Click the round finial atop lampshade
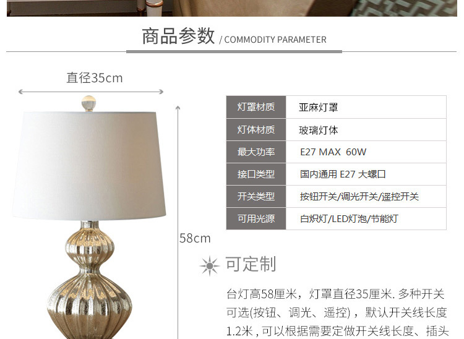This screenshot has width=464, height=339. pos(88,103)
